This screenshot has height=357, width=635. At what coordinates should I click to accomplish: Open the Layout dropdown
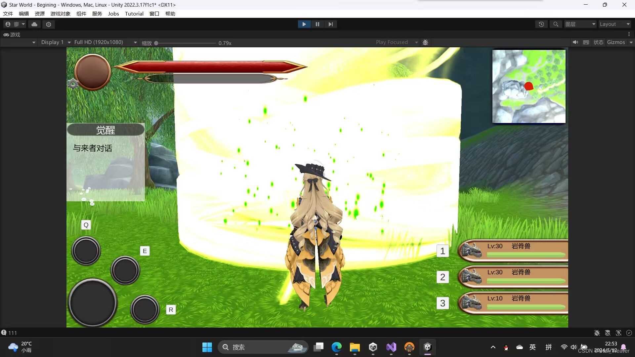coord(614,24)
